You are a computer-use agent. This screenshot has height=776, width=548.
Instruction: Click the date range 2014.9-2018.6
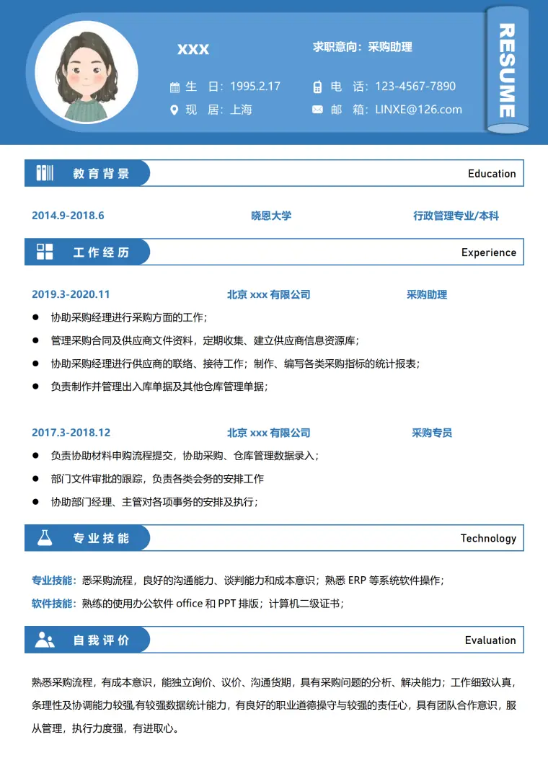(x=68, y=216)
